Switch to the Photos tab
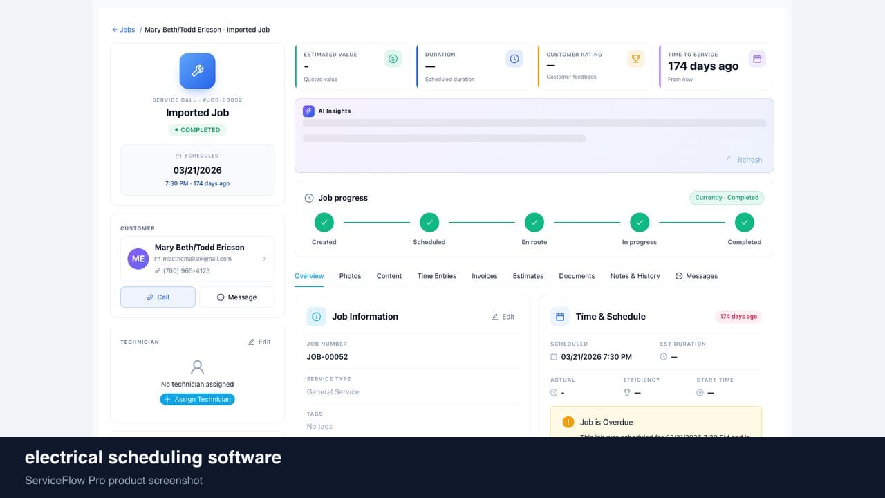The image size is (885, 498). [350, 276]
